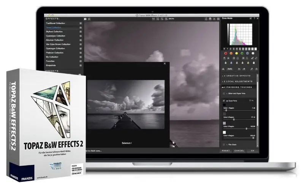Click the magnifier icon beside the fit-to-screen icon

click(x=162, y=19)
